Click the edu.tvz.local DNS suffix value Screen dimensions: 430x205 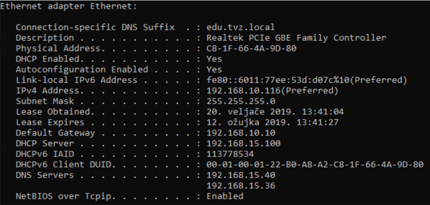[240, 27]
